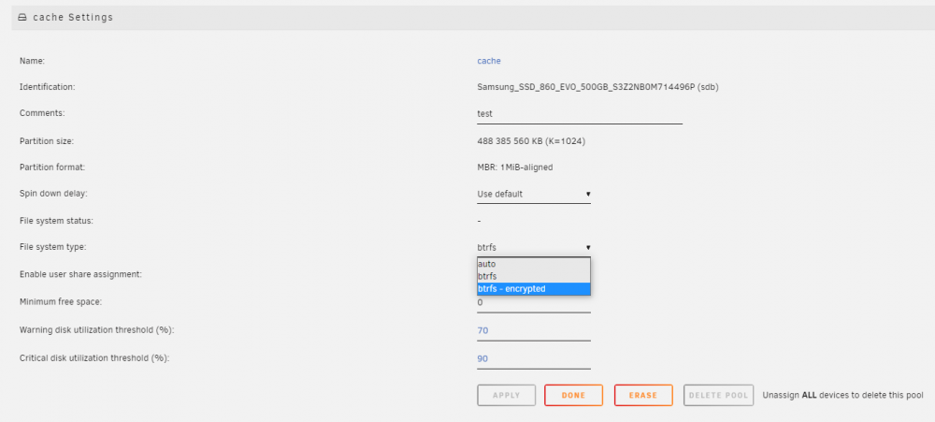This screenshot has height=422, width=935.
Task: Choose btrfs option in the list
Action: 534,276
